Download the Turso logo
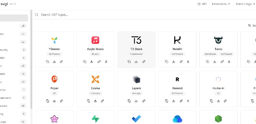The width and height of the screenshot is (256, 124). [215, 62]
